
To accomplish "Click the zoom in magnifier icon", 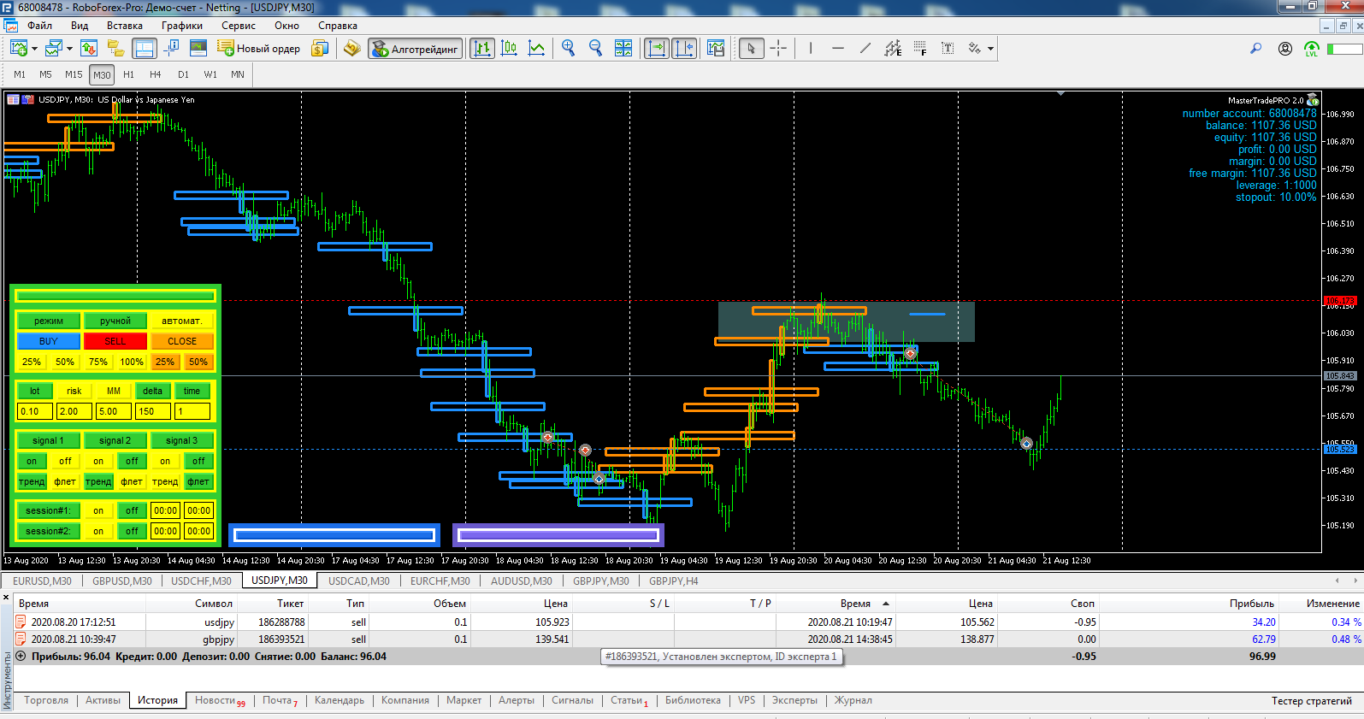I will [568, 49].
